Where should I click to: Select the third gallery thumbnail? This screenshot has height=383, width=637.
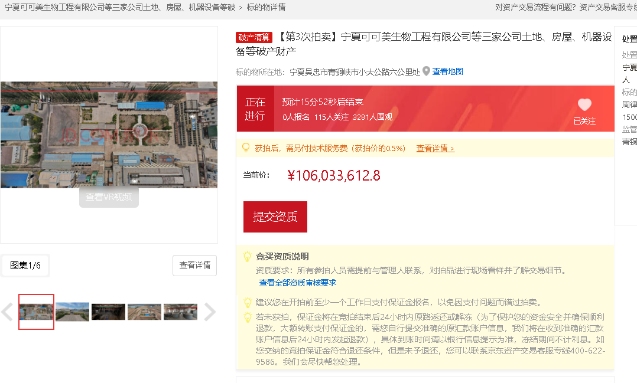109,312
